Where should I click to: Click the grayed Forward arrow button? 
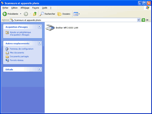(26, 14)
